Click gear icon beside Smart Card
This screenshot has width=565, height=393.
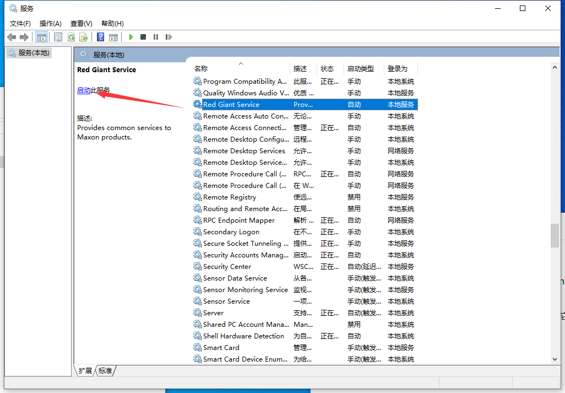point(198,347)
